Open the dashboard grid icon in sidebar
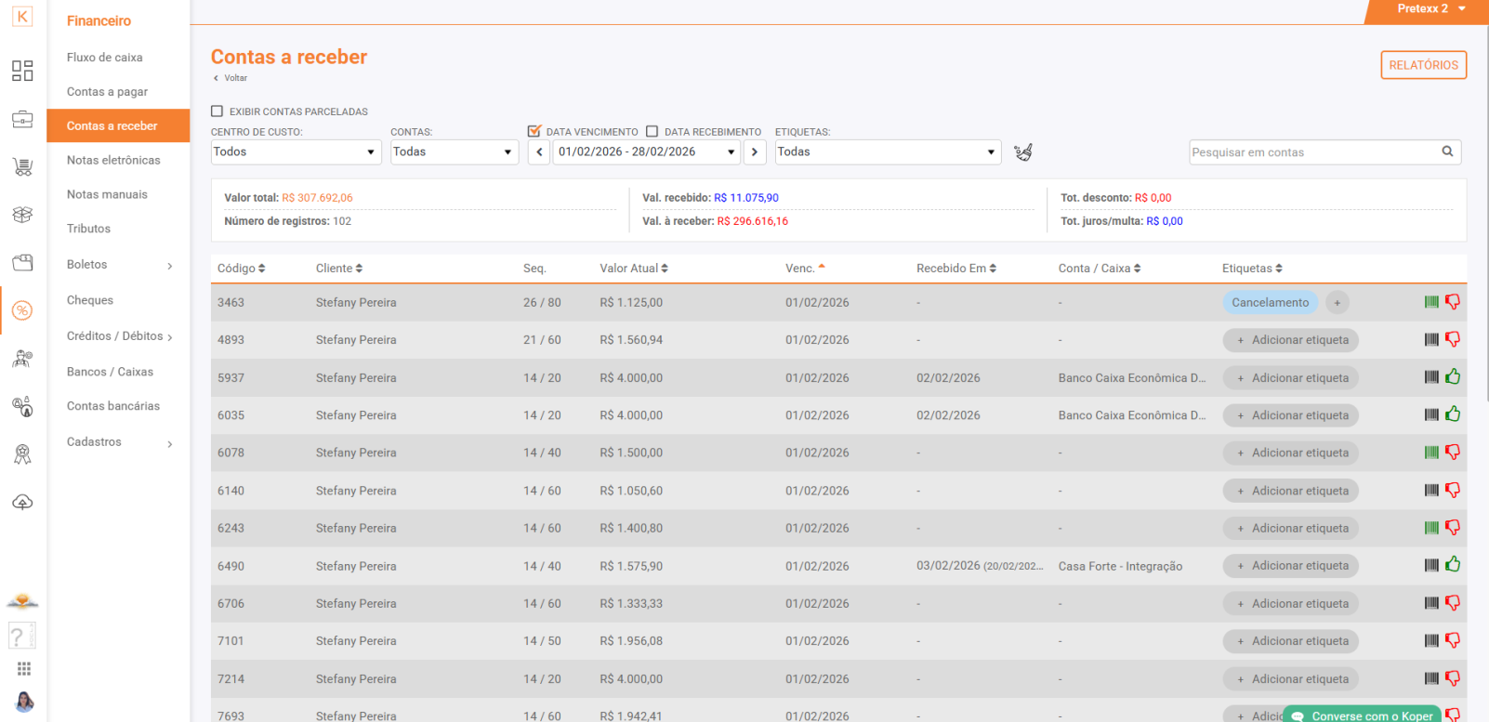 coord(22,71)
